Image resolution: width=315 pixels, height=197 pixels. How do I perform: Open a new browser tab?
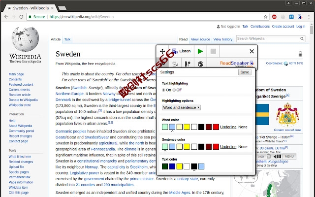(x=63, y=8)
